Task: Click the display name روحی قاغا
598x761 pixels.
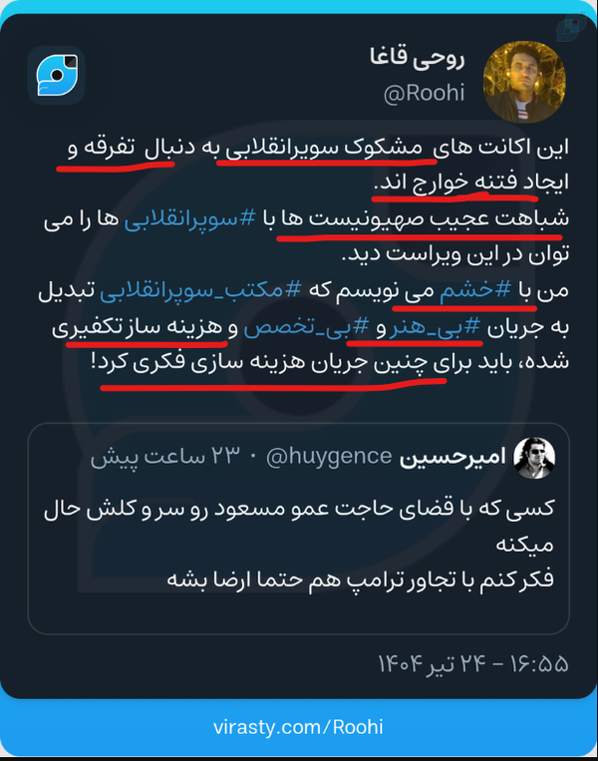Action: coord(418,58)
